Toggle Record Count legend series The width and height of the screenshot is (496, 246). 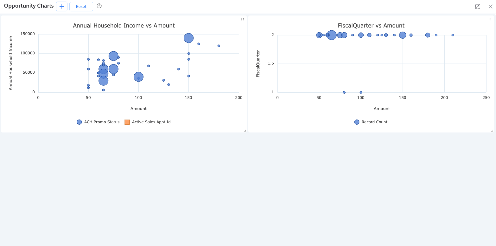[374, 122]
